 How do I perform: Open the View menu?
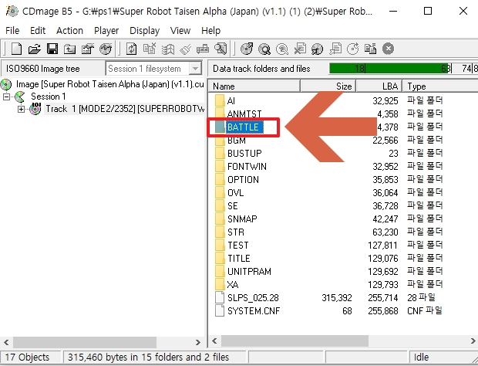coord(180,31)
